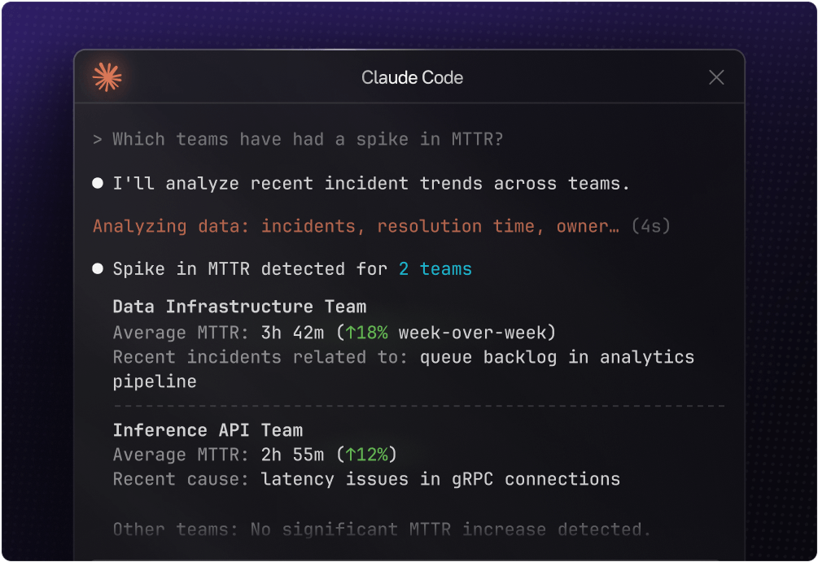
Task: Click the "queue backlog in analytics" text
Action: point(557,357)
